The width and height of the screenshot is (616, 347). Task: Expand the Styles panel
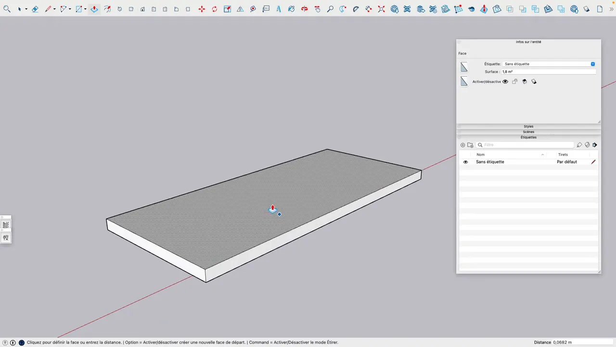(528, 126)
